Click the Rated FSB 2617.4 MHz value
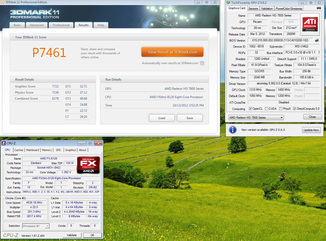 [x=34, y=216]
